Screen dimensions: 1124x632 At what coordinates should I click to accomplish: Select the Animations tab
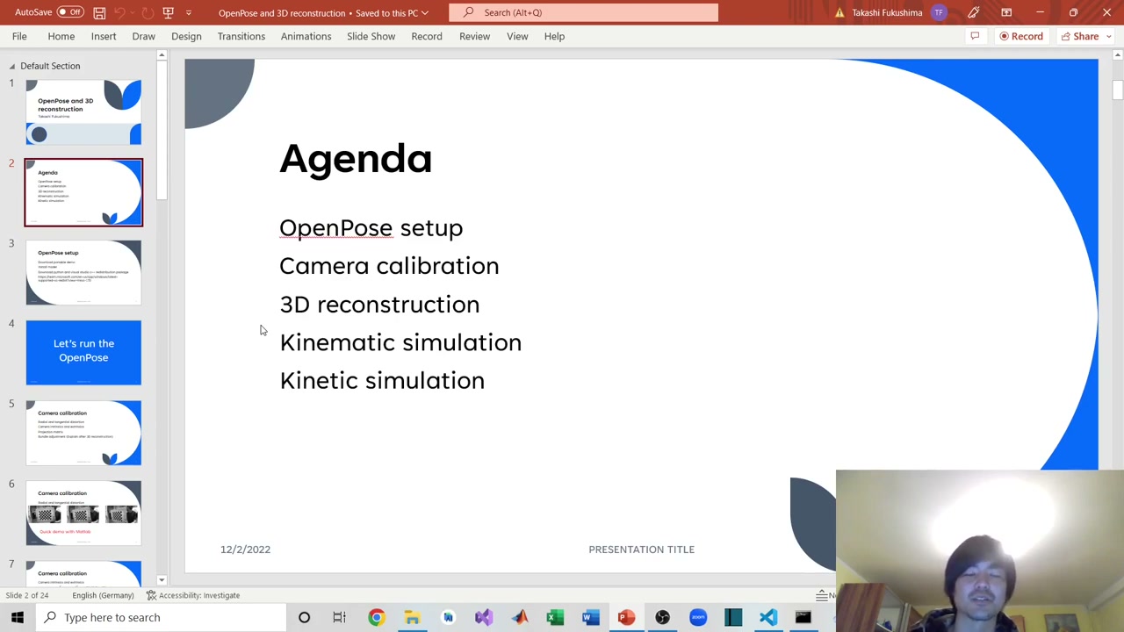click(306, 36)
